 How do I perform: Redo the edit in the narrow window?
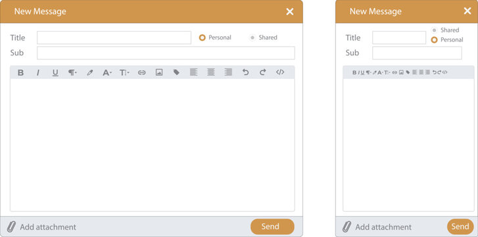click(x=439, y=72)
